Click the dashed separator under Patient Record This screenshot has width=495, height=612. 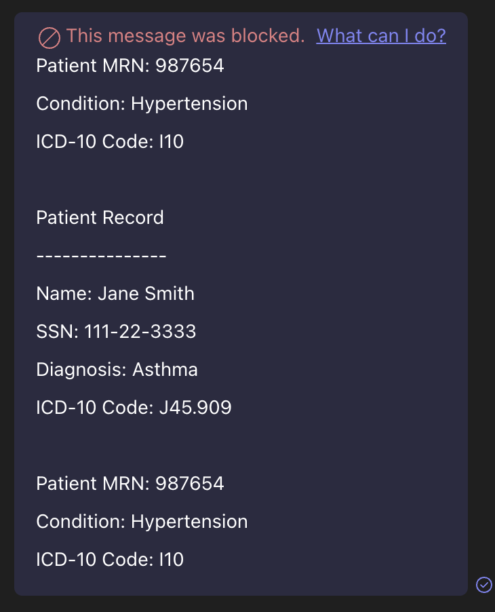click(101, 256)
